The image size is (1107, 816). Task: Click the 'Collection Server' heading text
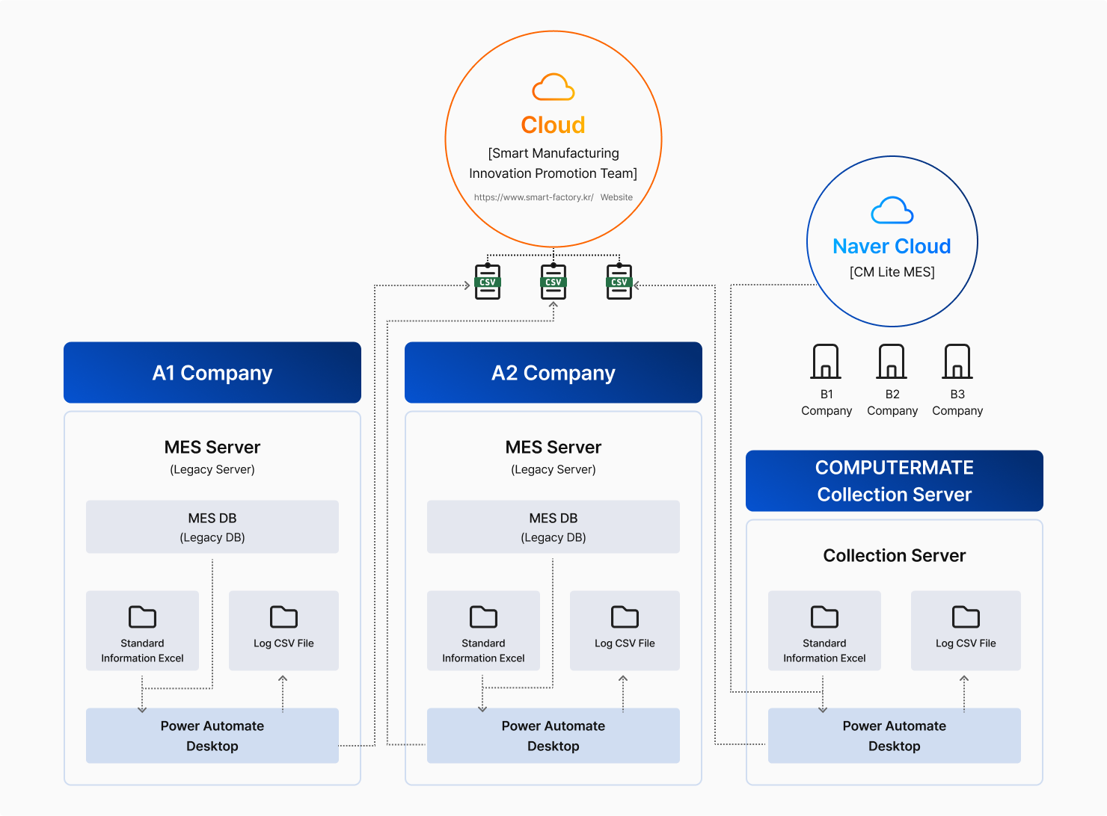coord(895,555)
